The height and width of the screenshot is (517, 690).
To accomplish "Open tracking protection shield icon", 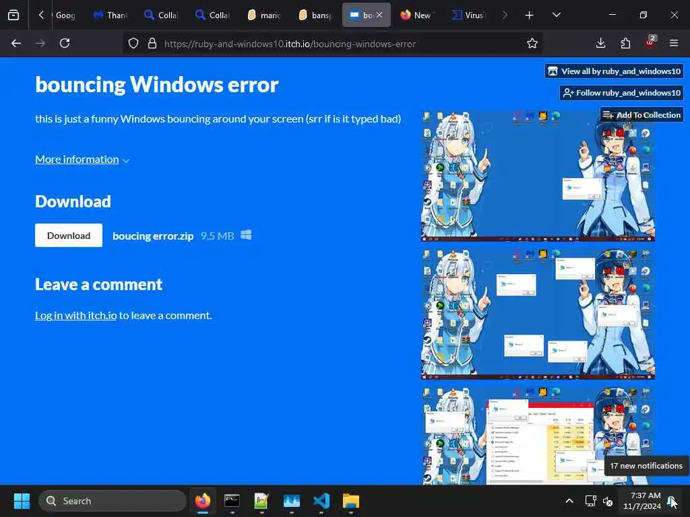I will (133, 43).
